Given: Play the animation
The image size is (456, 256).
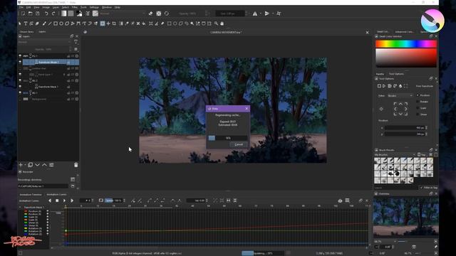Looking at the screenshot, I should (x=64, y=201).
